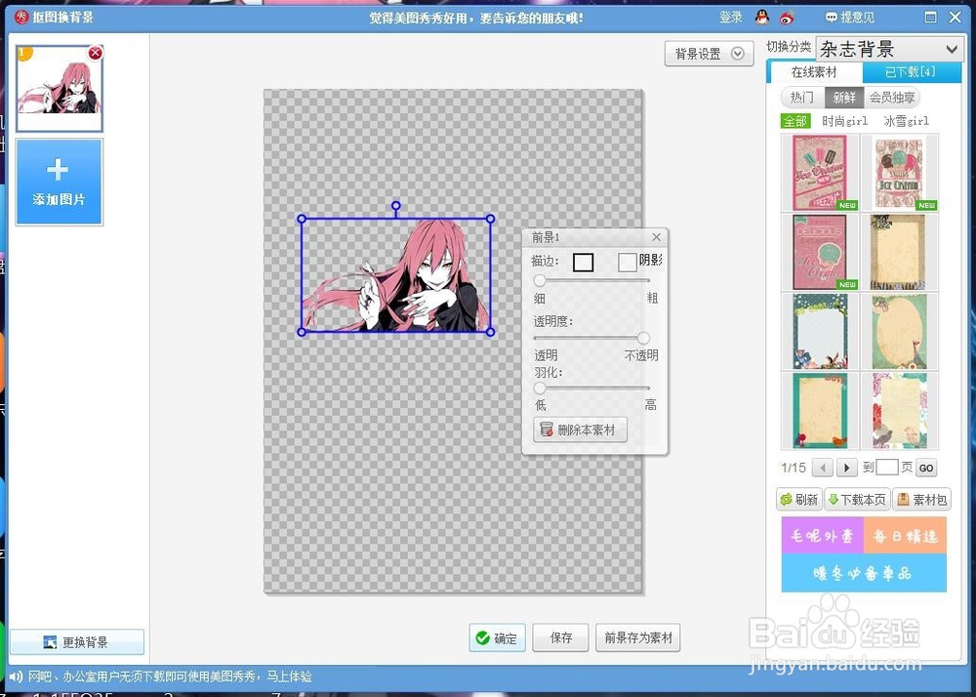Click the 更换背景 change background button
The width and height of the screenshot is (976, 697).
pos(76,641)
